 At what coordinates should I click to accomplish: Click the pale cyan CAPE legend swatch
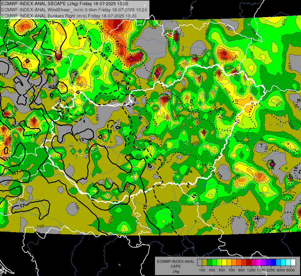288,263
